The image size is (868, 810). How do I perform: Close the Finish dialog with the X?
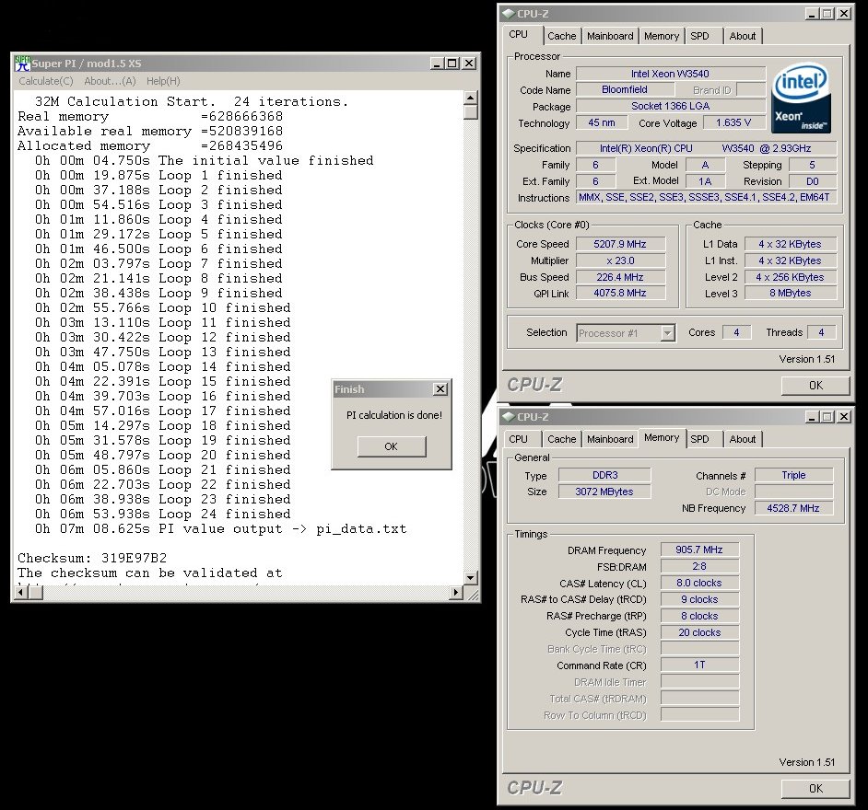point(440,389)
